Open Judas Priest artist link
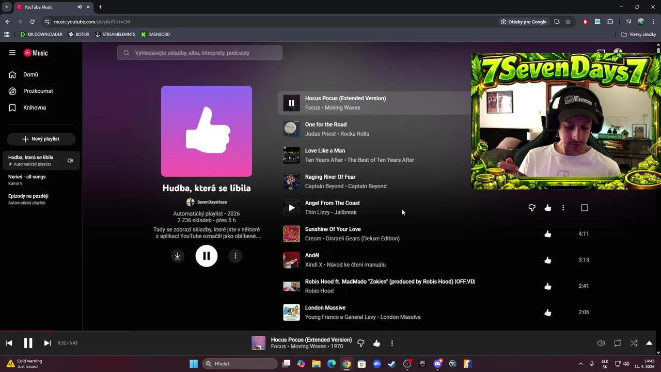This screenshot has width=661, height=372. click(320, 134)
